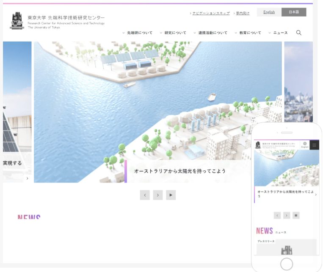323x272 pixels.
Task: Expand the 先端研について menu
Action: 138,33
